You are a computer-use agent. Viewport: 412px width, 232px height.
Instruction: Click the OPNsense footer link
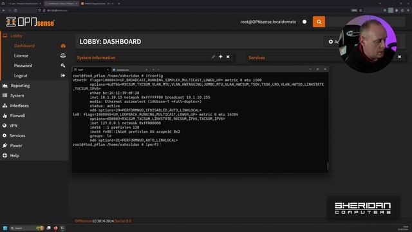click(83, 221)
